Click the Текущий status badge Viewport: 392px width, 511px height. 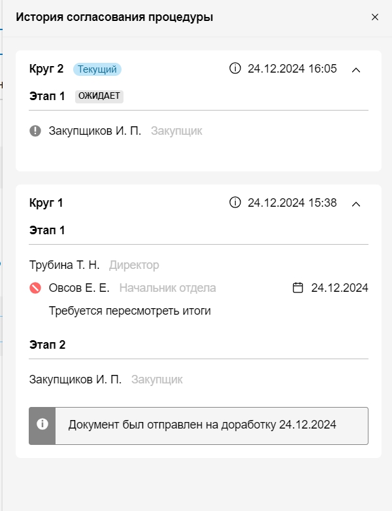click(97, 69)
